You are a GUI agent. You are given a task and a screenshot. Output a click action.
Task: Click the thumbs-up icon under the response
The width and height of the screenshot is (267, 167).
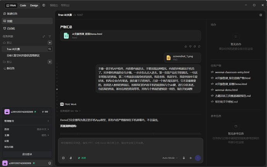point(186,46)
